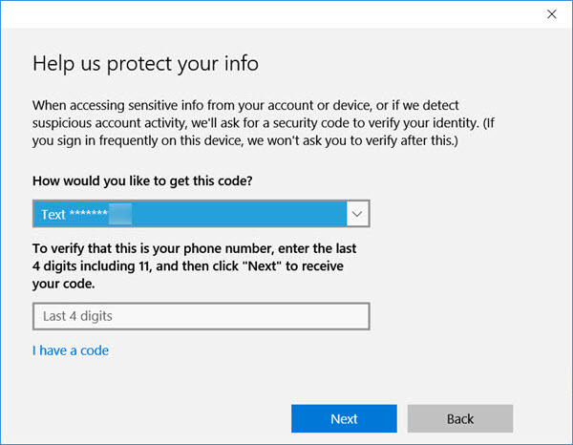
Task: Click the blank area left of the Next button
Action: pos(153,418)
